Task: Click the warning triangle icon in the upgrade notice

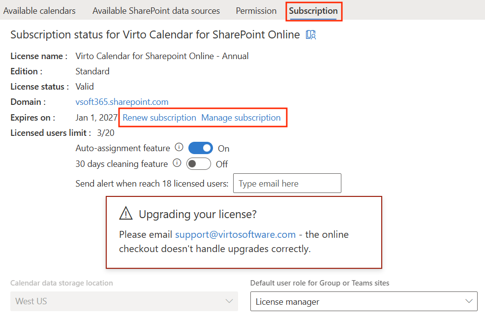Action: click(126, 214)
